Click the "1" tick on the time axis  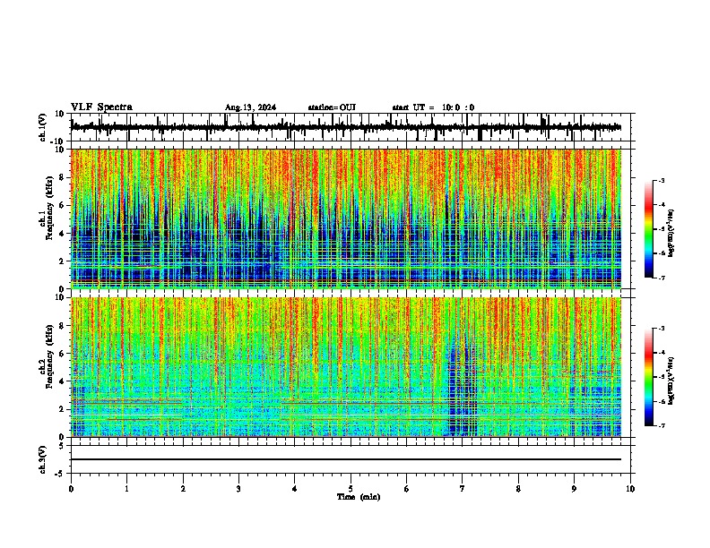pos(126,489)
